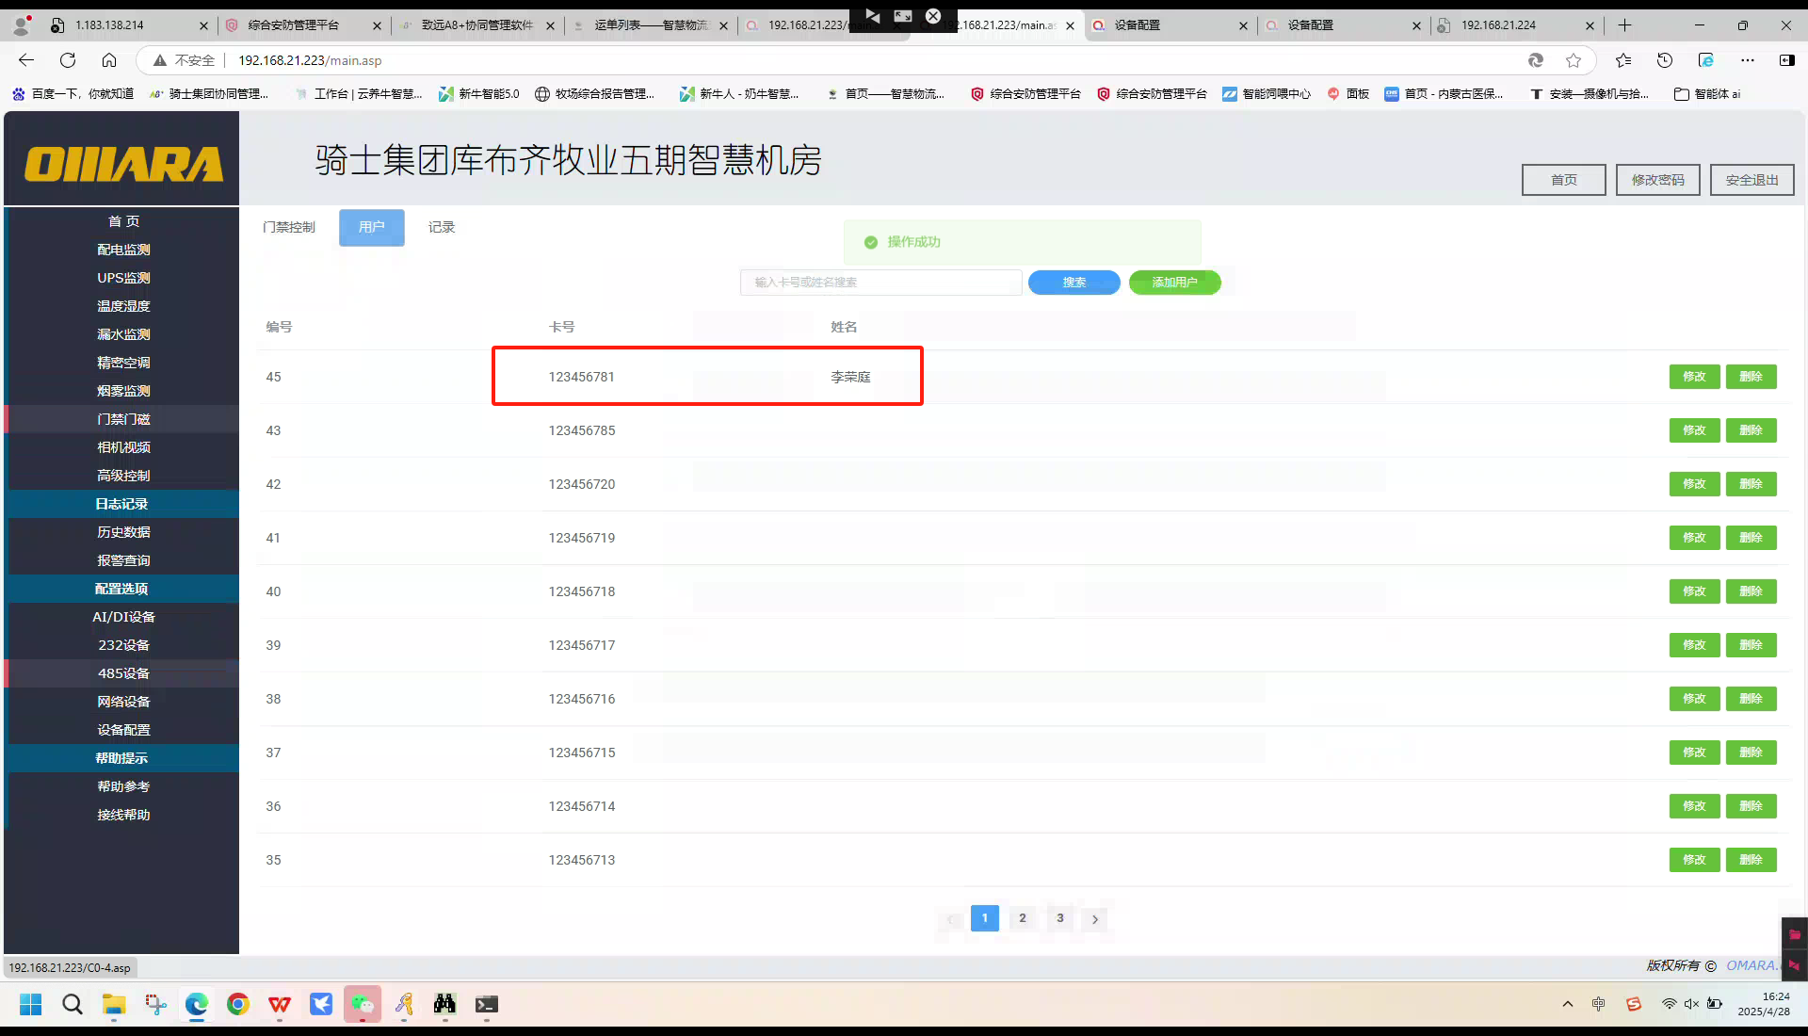Open WeChat taskbar icon
The image size is (1808, 1036).
tap(363, 1004)
